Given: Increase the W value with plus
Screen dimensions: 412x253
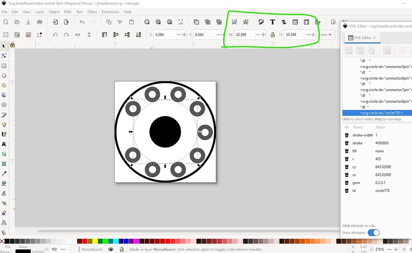Looking at the screenshot, I should pos(263,35).
